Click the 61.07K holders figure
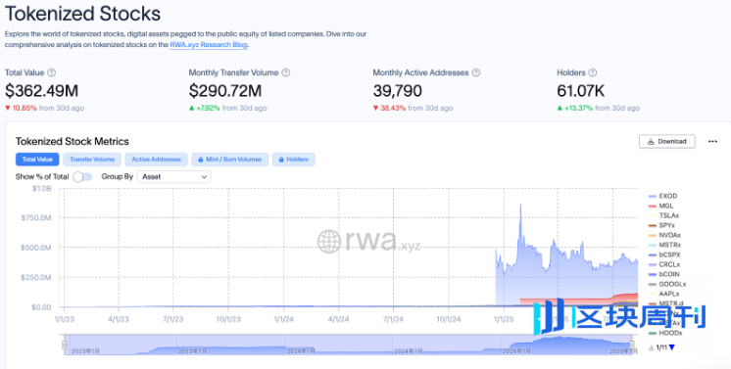The image size is (731, 369). [x=580, y=90]
